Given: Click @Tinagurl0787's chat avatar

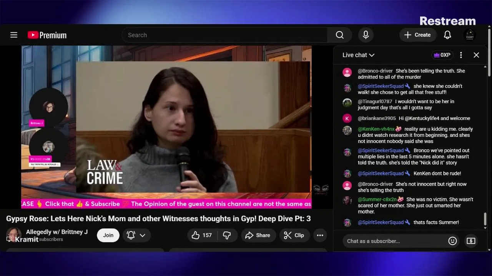Looking at the screenshot, I should [x=347, y=103].
